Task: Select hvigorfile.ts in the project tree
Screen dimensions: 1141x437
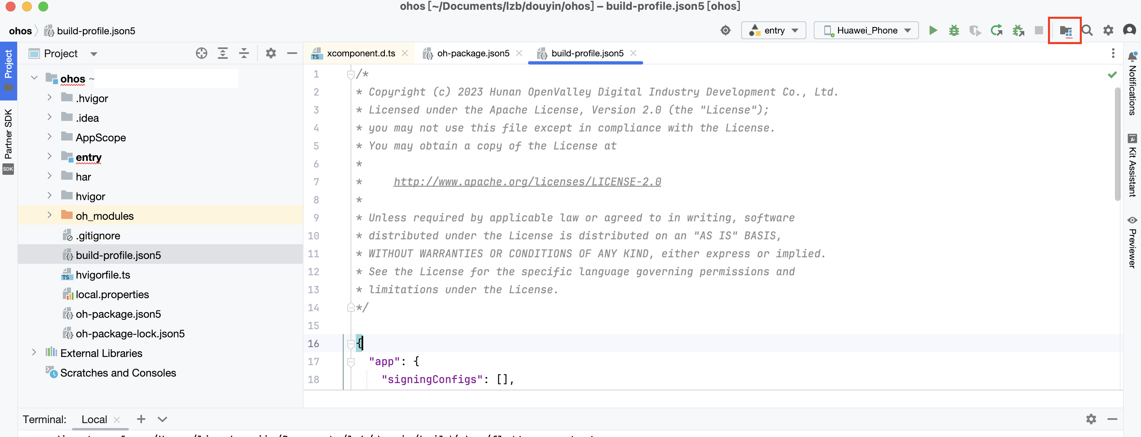Action: (103, 275)
